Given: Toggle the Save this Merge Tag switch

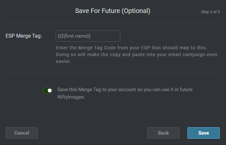Looking at the screenshot, I should [x=48, y=91].
